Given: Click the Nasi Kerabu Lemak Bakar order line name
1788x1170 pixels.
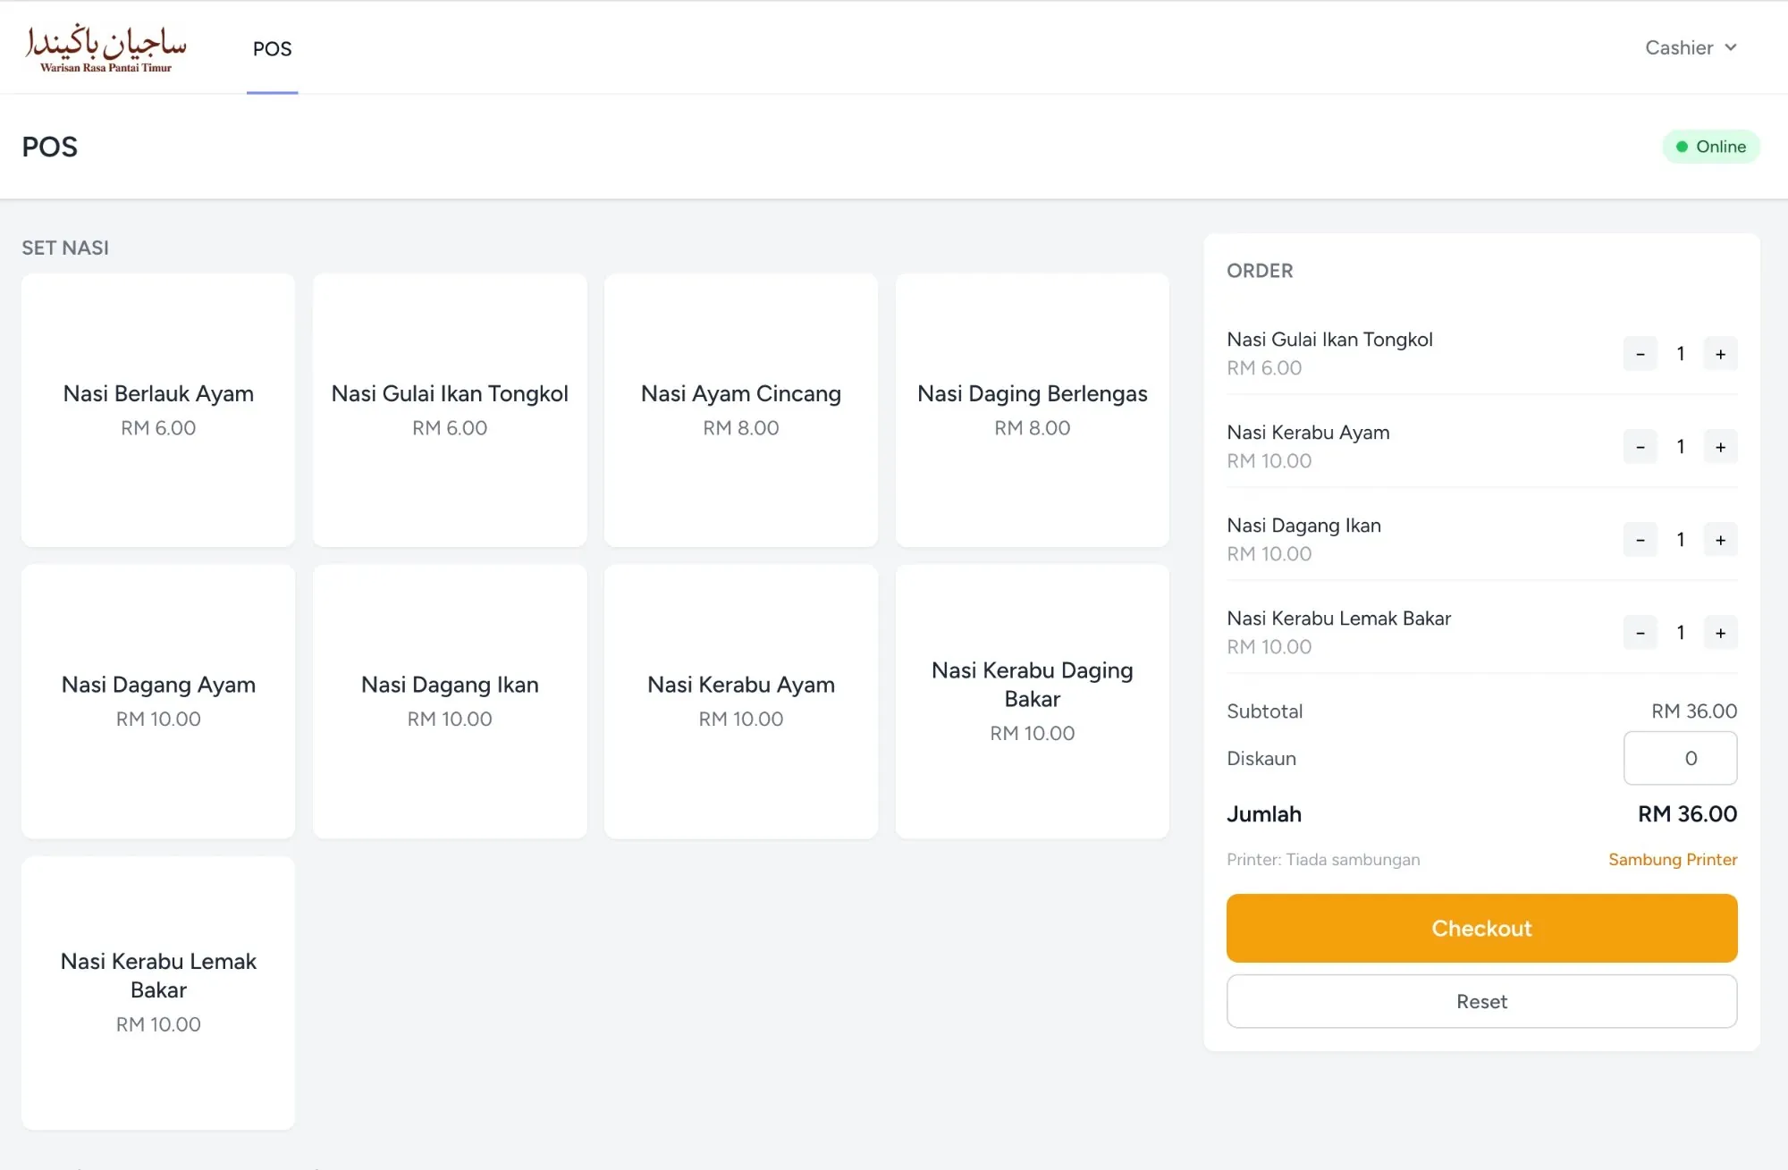Looking at the screenshot, I should pos(1338,619).
